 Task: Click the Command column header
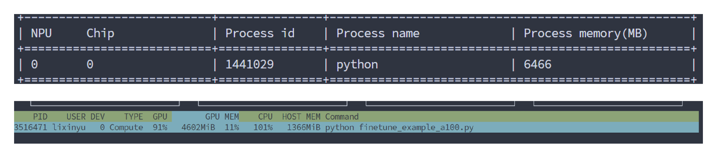(342, 117)
